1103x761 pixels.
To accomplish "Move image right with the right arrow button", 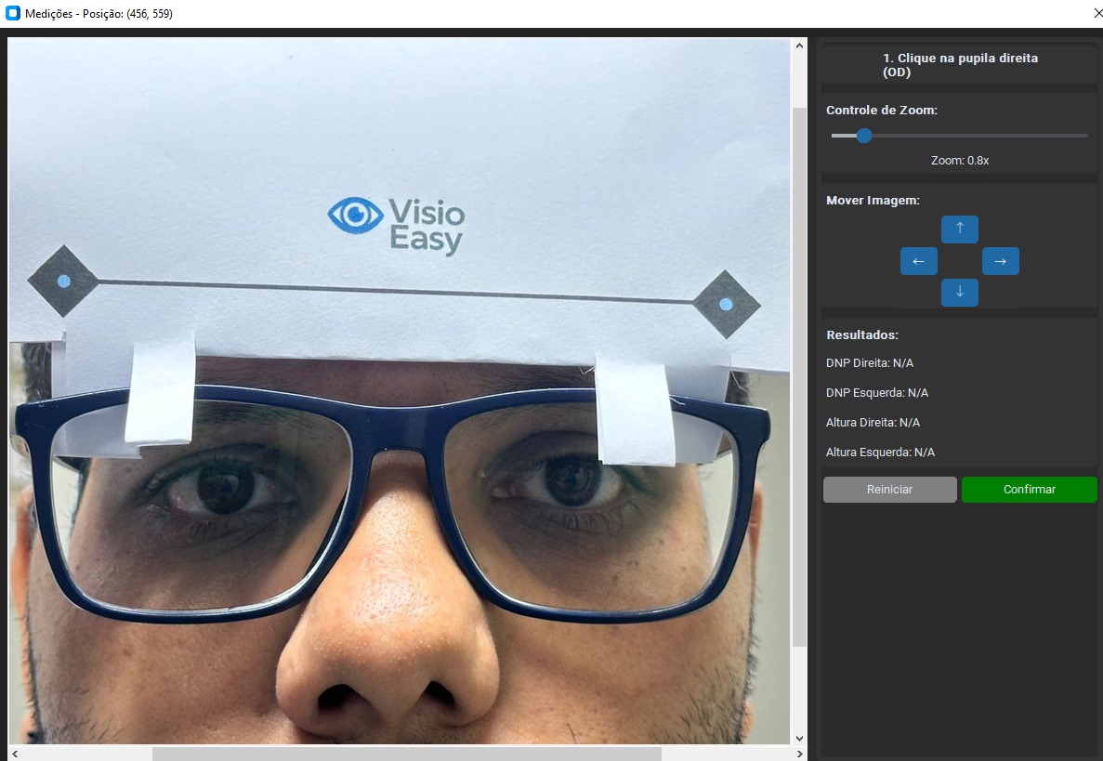I will [1000, 261].
